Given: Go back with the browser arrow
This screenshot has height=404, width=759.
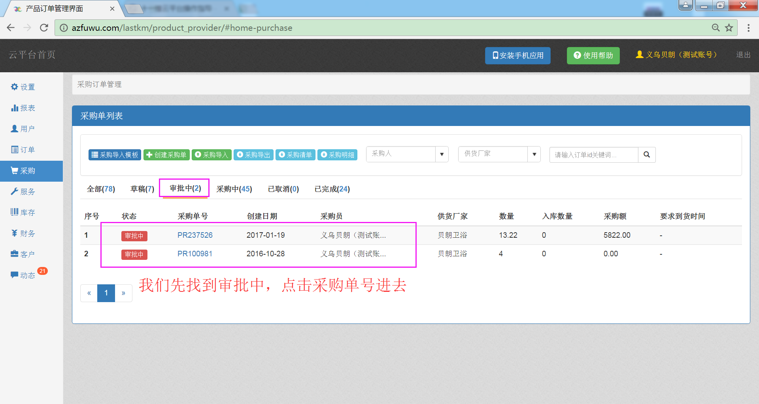Looking at the screenshot, I should pyautogui.click(x=11, y=28).
